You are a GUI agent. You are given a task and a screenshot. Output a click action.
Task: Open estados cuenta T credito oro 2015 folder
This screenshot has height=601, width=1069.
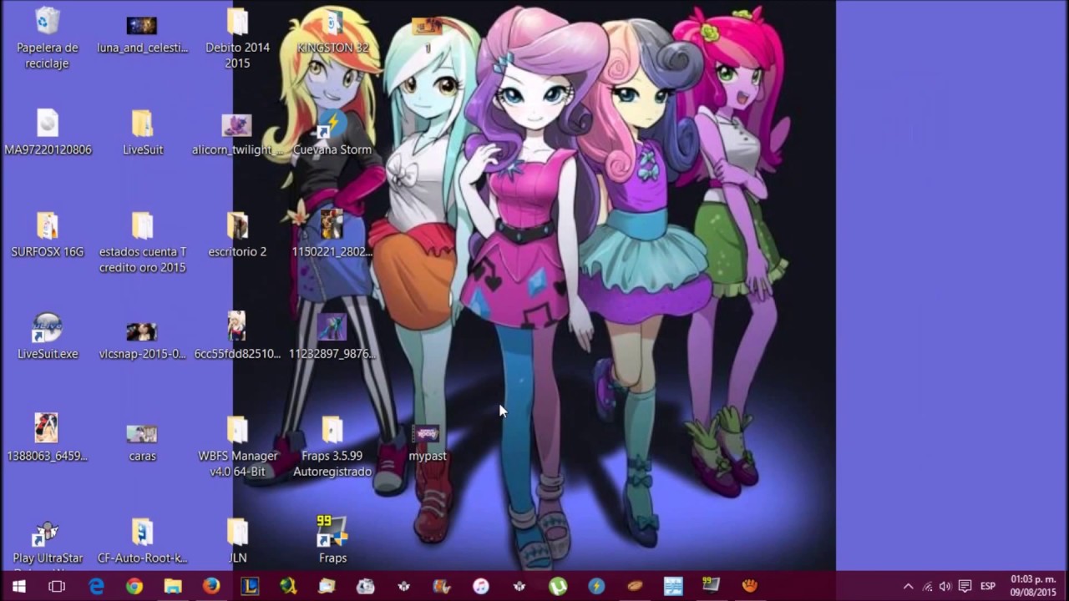[x=142, y=242]
